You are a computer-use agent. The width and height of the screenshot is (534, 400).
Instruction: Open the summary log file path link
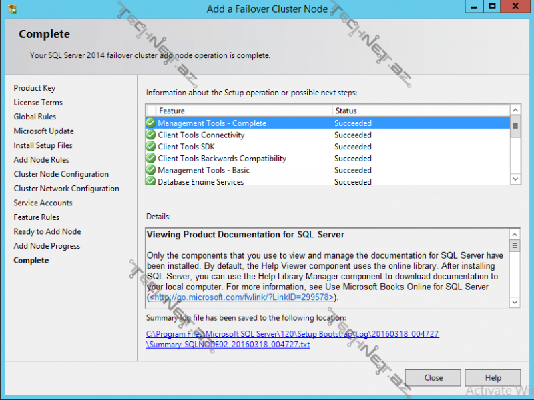292,334
